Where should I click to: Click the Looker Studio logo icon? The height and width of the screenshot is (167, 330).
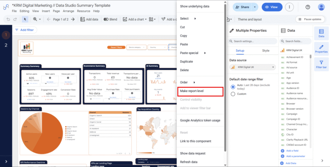[x=6, y=7]
